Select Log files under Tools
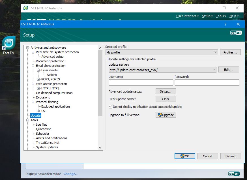The height and width of the screenshot is (180, 247). point(41,125)
